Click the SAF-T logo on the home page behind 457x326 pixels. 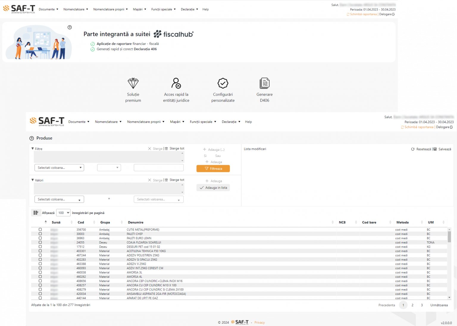tap(19, 9)
